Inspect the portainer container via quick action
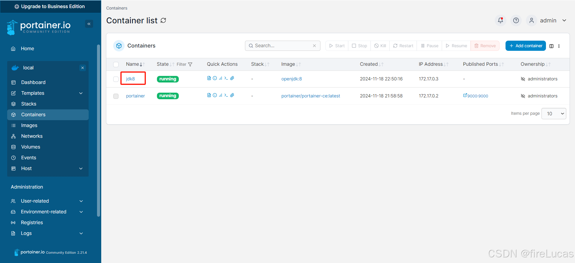The height and width of the screenshot is (263, 575). [x=215, y=95]
